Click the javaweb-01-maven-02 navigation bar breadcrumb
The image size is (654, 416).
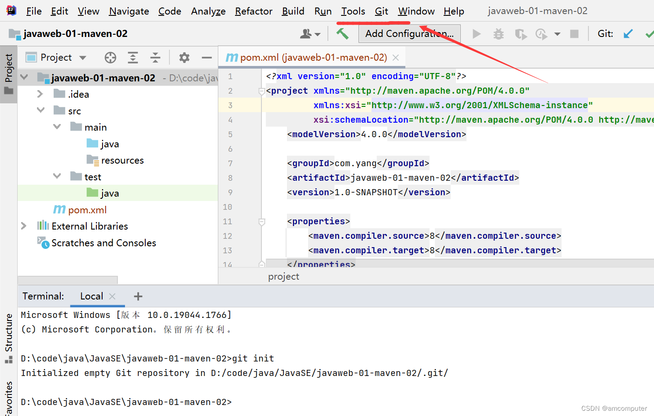(75, 34)
